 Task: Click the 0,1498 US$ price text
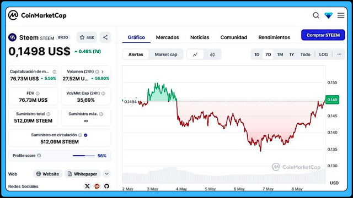click(x=39, y=51)
